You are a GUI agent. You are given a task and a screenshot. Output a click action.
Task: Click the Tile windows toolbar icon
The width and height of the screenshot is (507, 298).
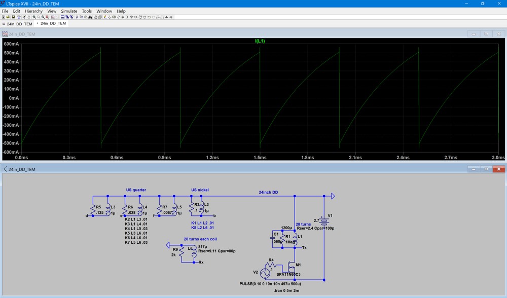62,17
